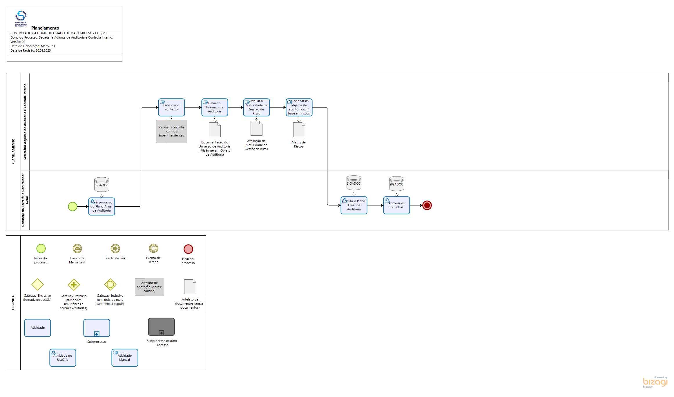Image resolution: width=674 pixels, height=397 pixels.
Task: Click the Subprocesso box with plus marker
Action: [x=97, y=328]
